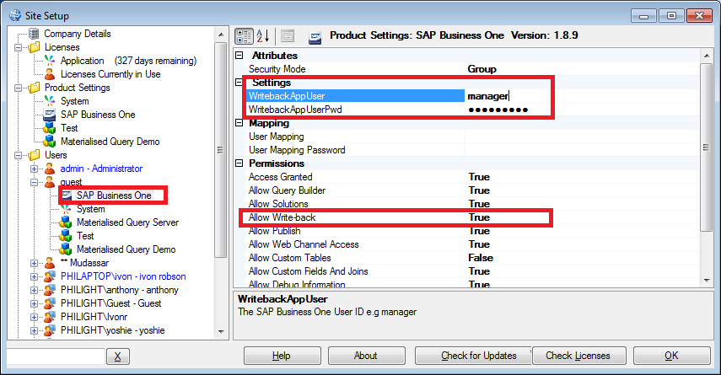Select the Allow Write-back property row
Screen dimensions: 721x375
473,217
